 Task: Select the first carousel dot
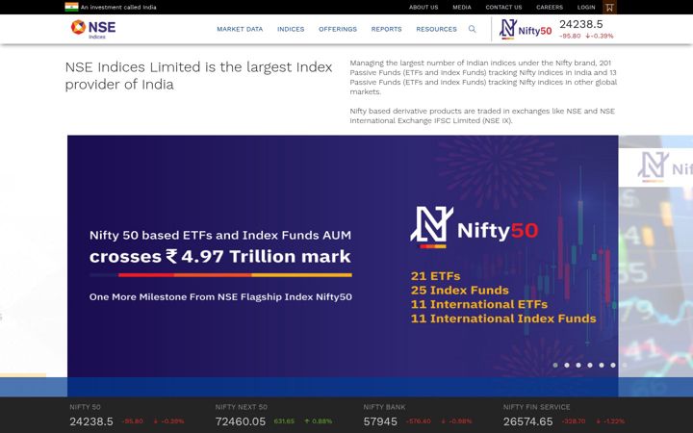555,365
